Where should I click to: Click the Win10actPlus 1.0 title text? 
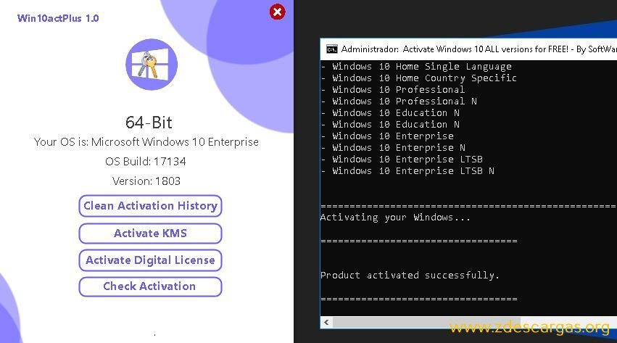58,18
